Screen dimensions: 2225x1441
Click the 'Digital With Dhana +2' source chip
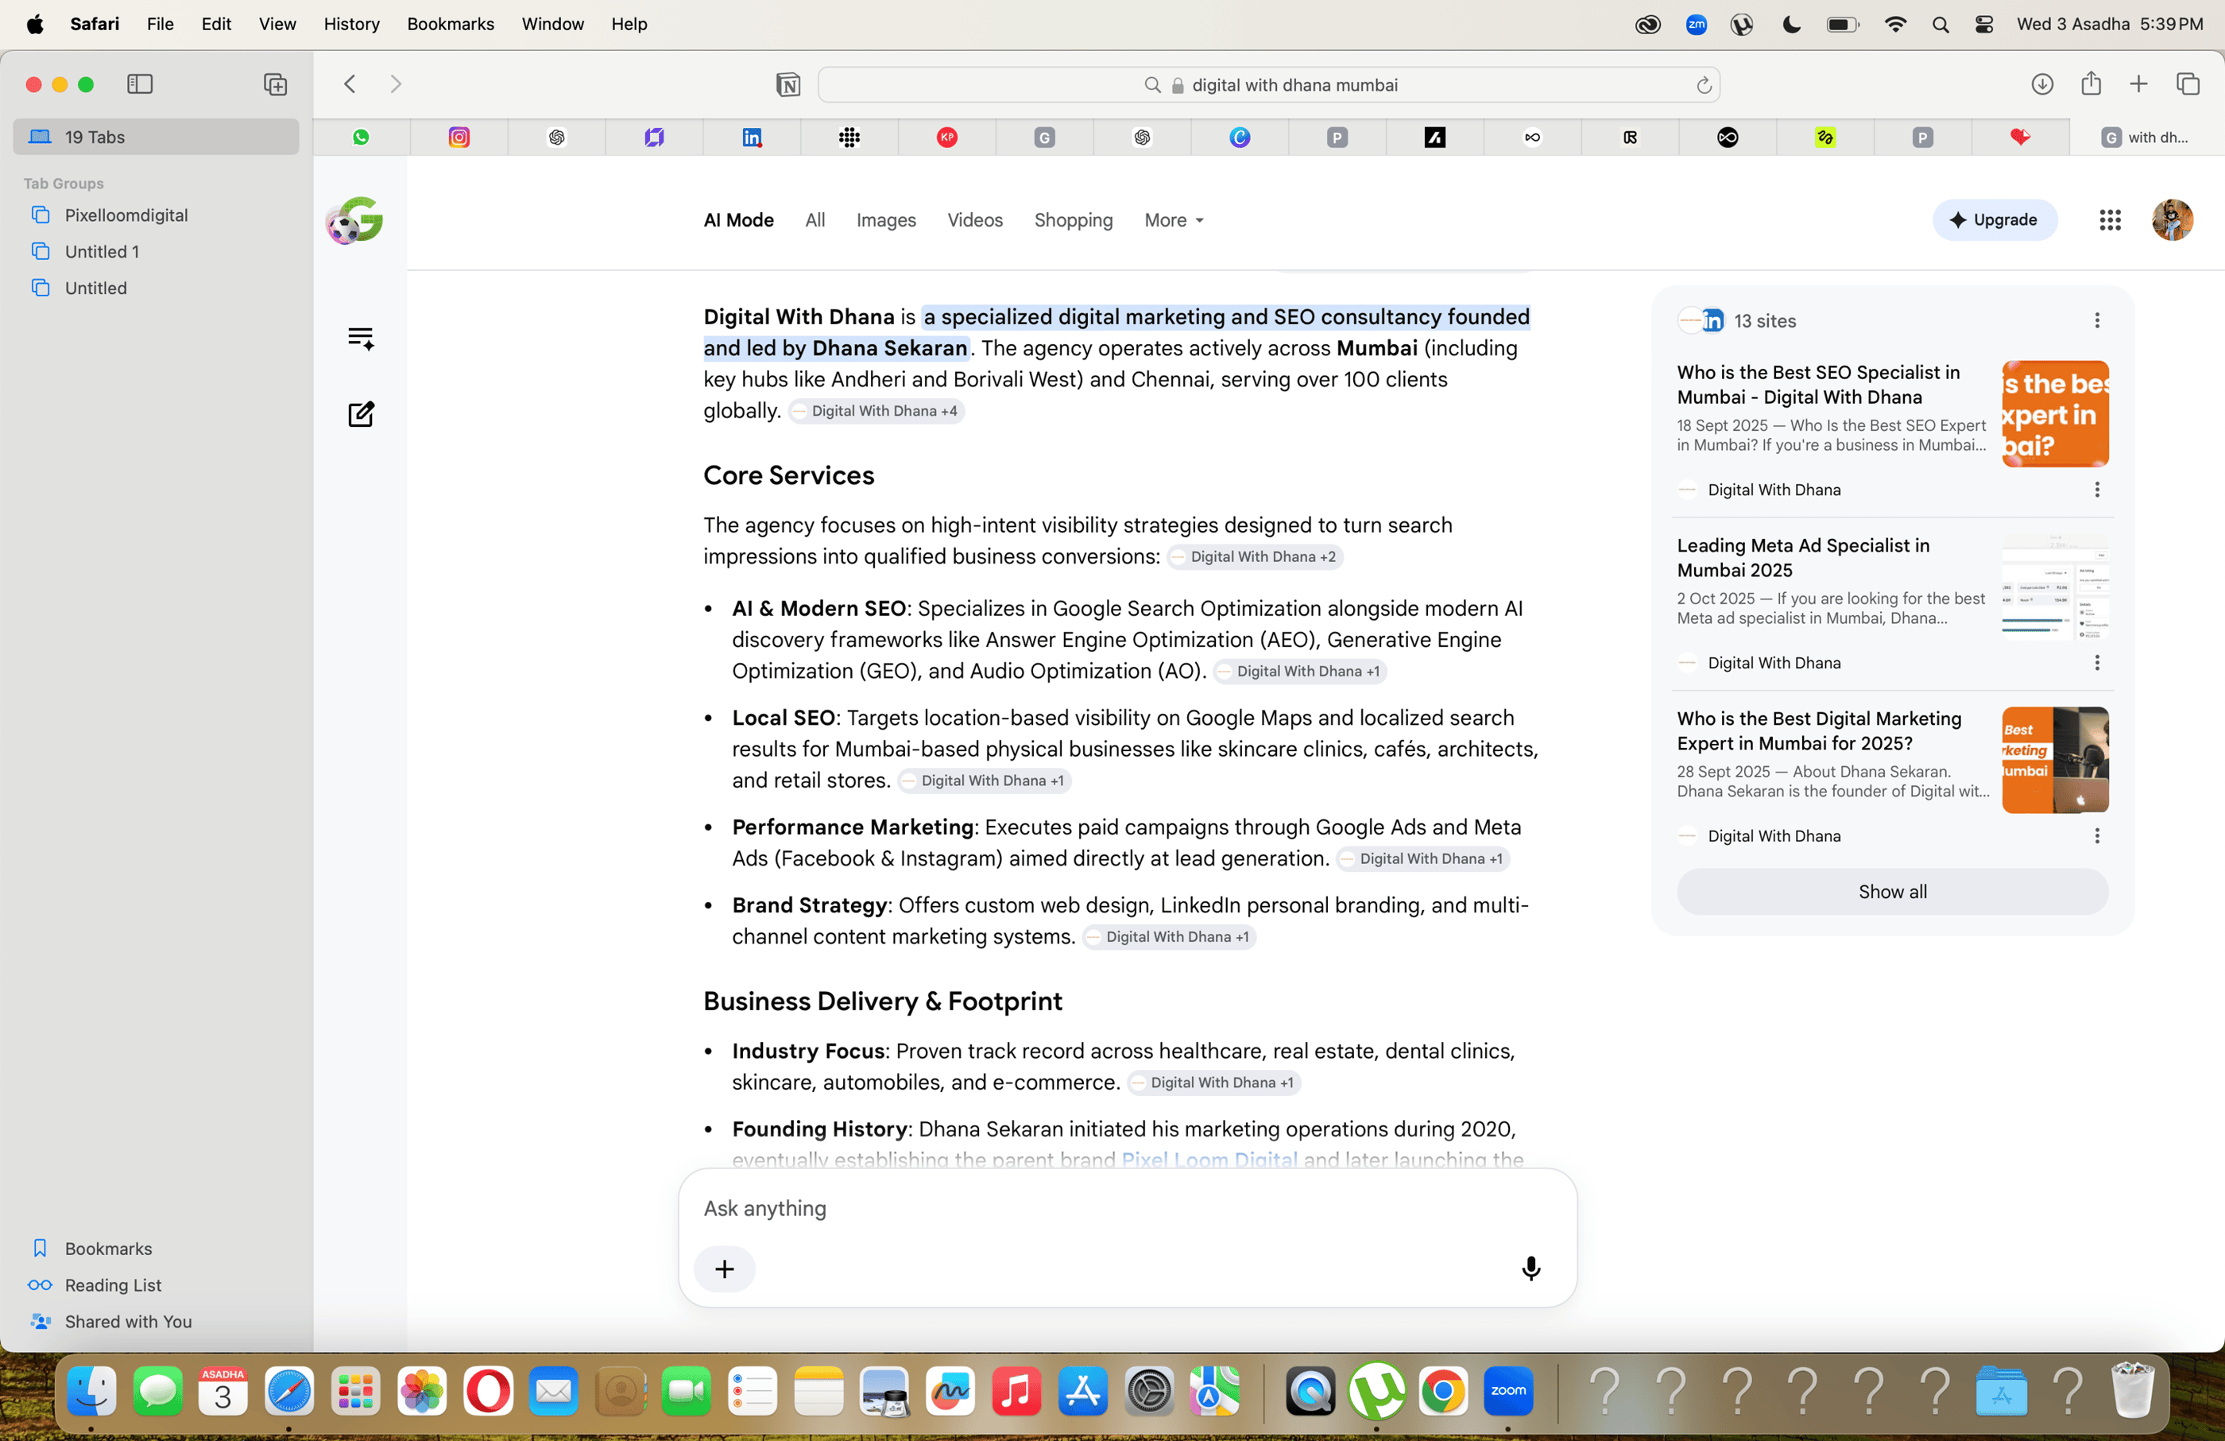(x=1255, y=557)
